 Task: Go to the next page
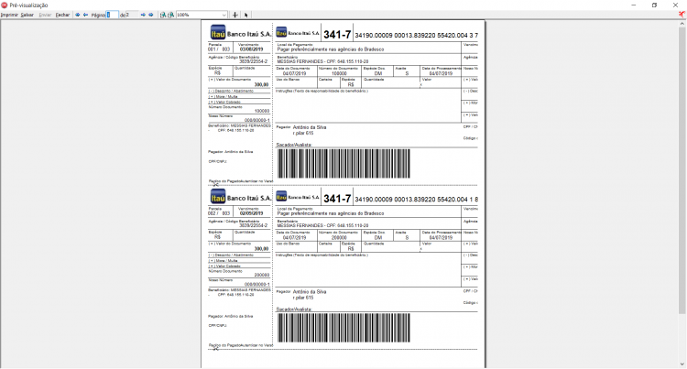click(143, 15)
